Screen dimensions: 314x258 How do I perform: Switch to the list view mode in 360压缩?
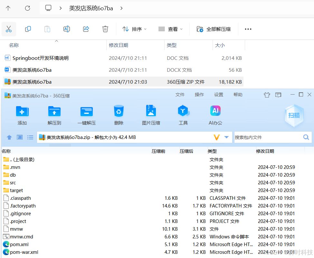[x=30, y=137]
